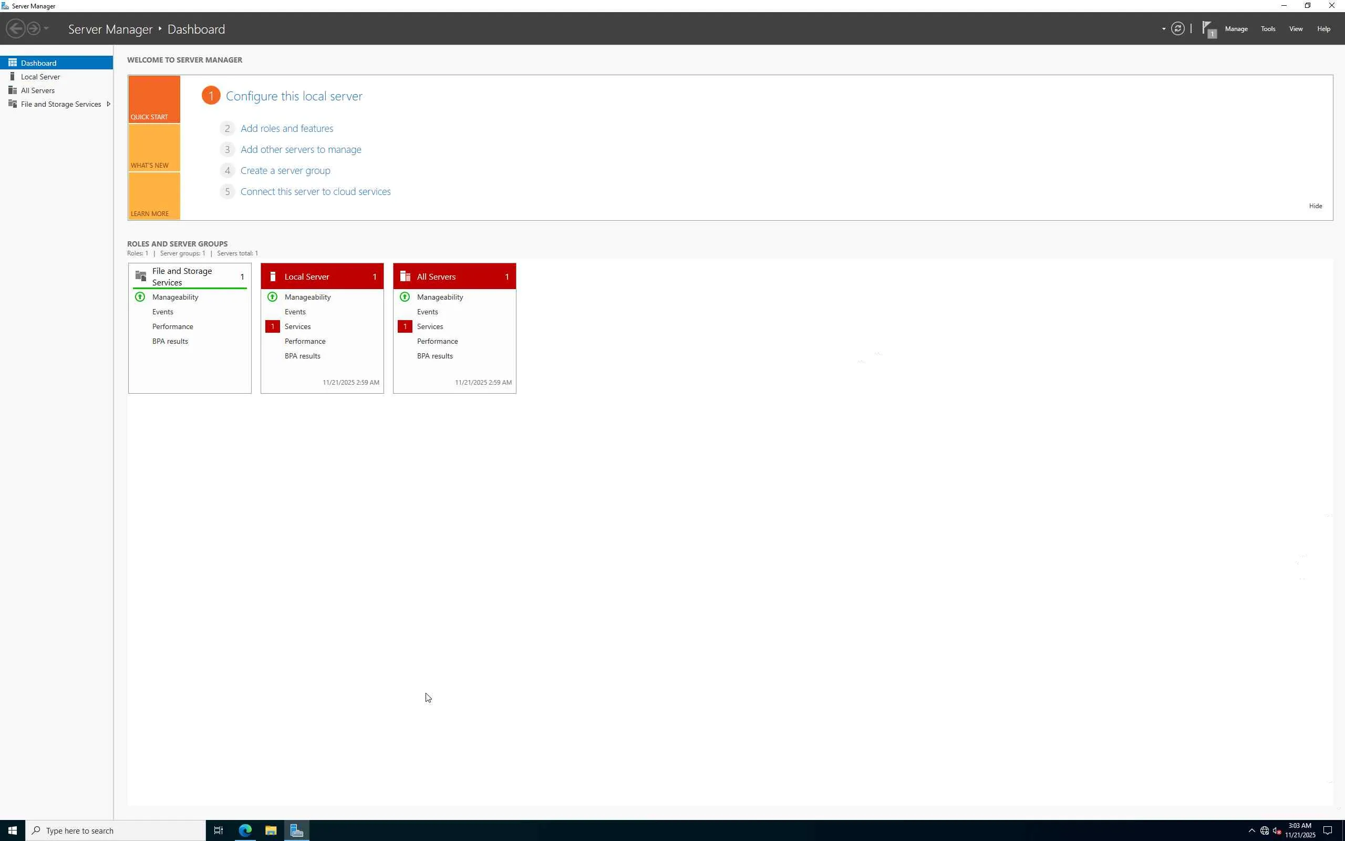Click the green Manageability icon under Local Server
Screen dimensions: 1345x841
pos(272,297)
